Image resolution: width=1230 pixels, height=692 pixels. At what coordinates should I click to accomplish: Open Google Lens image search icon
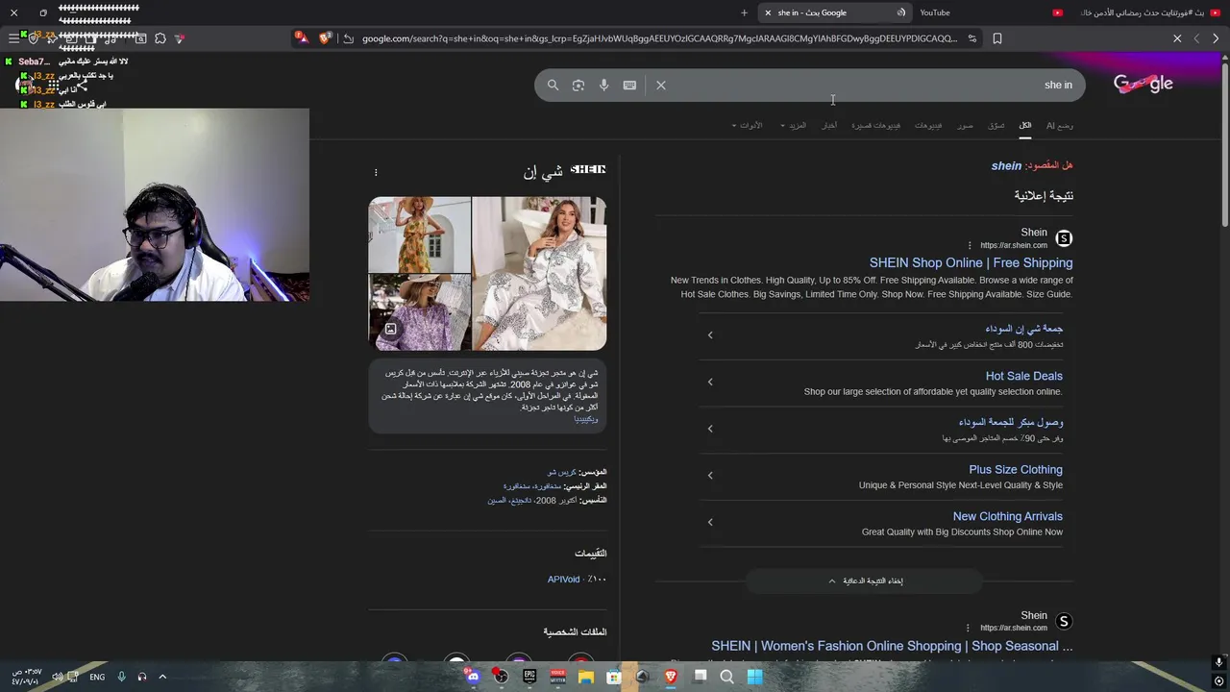[x=578, y=86]
